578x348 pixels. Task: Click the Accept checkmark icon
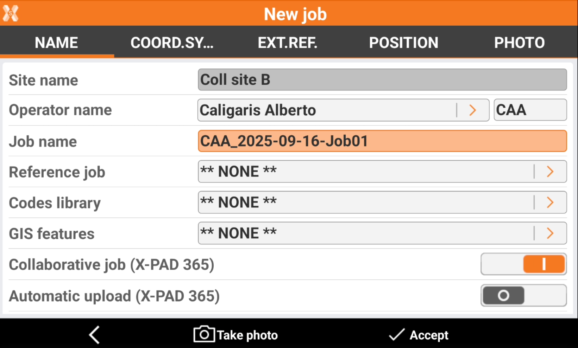coord(397,335)
